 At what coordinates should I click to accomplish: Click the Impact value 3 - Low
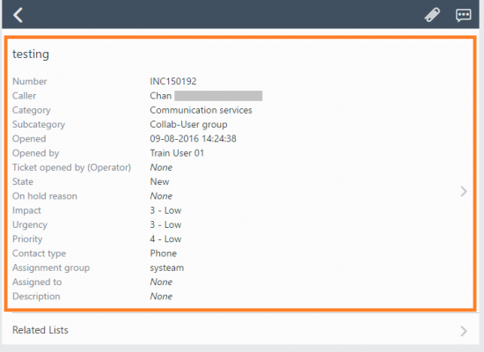[x=165, y=210]
